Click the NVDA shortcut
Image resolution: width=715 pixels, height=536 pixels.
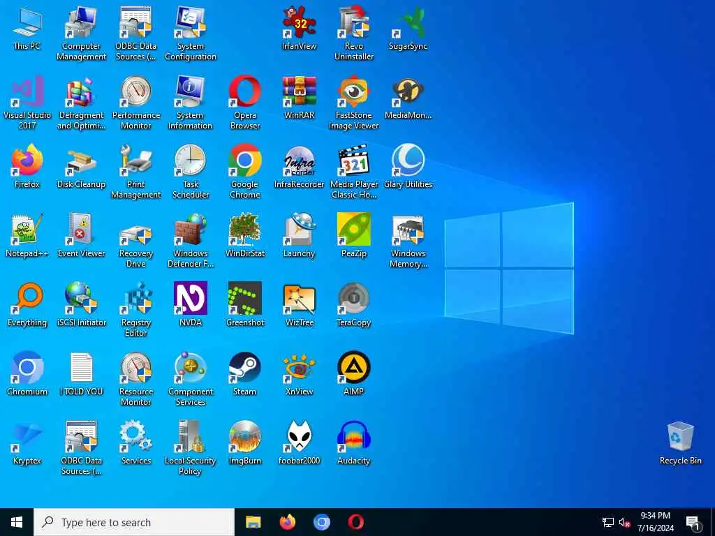tap(191, 304)
